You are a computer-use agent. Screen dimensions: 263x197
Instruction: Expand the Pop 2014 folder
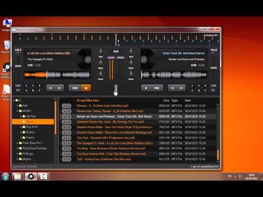tap(21, 127)
